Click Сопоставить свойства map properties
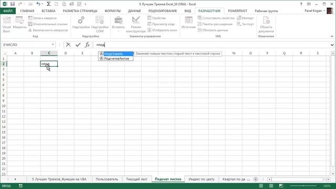 (x=216, y=18)
